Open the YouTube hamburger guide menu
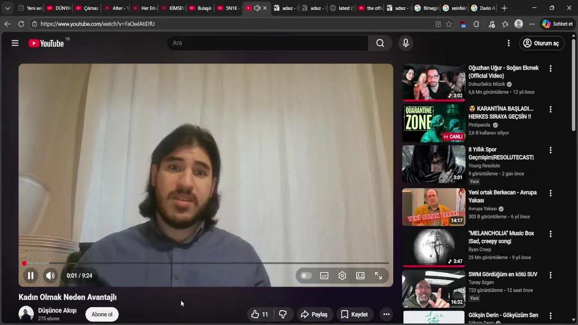This screenshot has height=325, width=578. click(15, 43)
